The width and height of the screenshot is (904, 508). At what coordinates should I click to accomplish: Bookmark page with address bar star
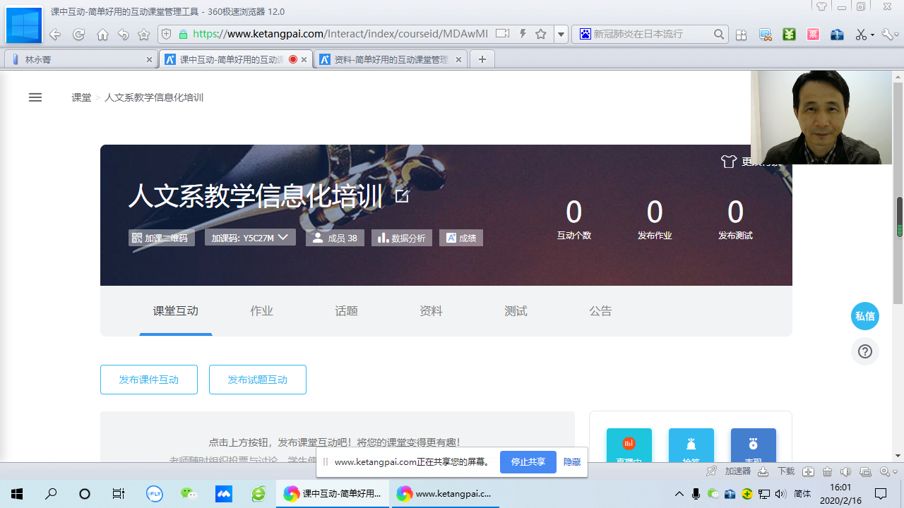[541, 34]
